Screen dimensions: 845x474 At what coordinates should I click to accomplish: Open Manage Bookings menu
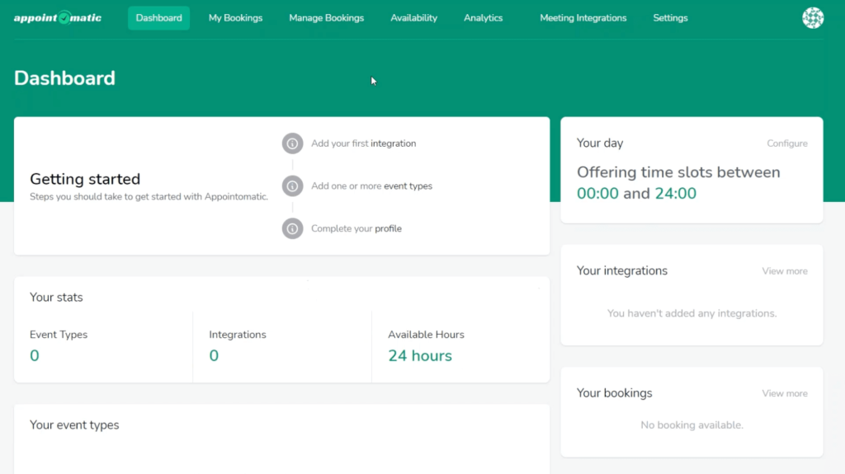point(326,18)
